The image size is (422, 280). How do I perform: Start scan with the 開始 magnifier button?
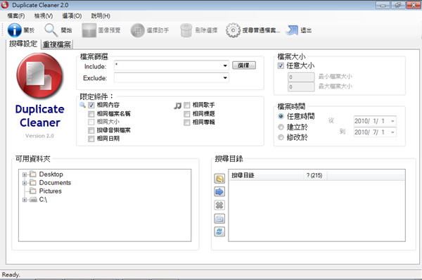[x=58, y=30]
